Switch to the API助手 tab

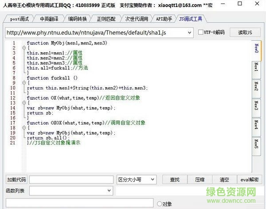point(164,19)
